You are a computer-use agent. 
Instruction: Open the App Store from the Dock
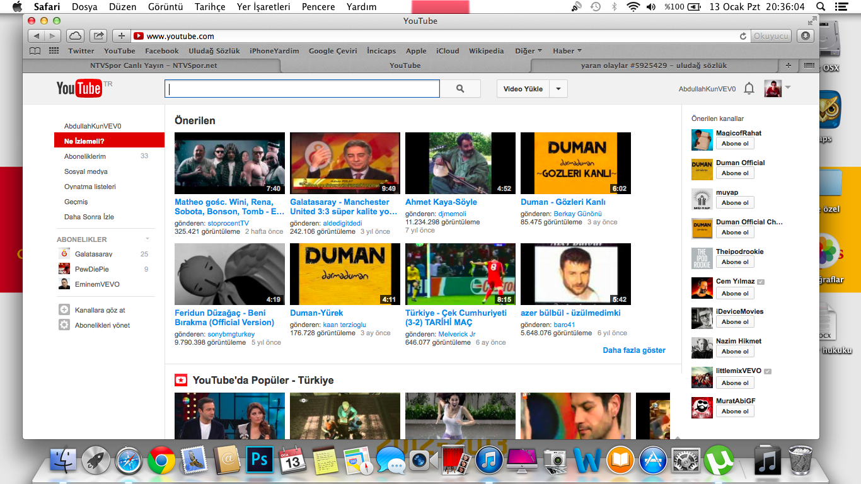click(x=653, y=461)
